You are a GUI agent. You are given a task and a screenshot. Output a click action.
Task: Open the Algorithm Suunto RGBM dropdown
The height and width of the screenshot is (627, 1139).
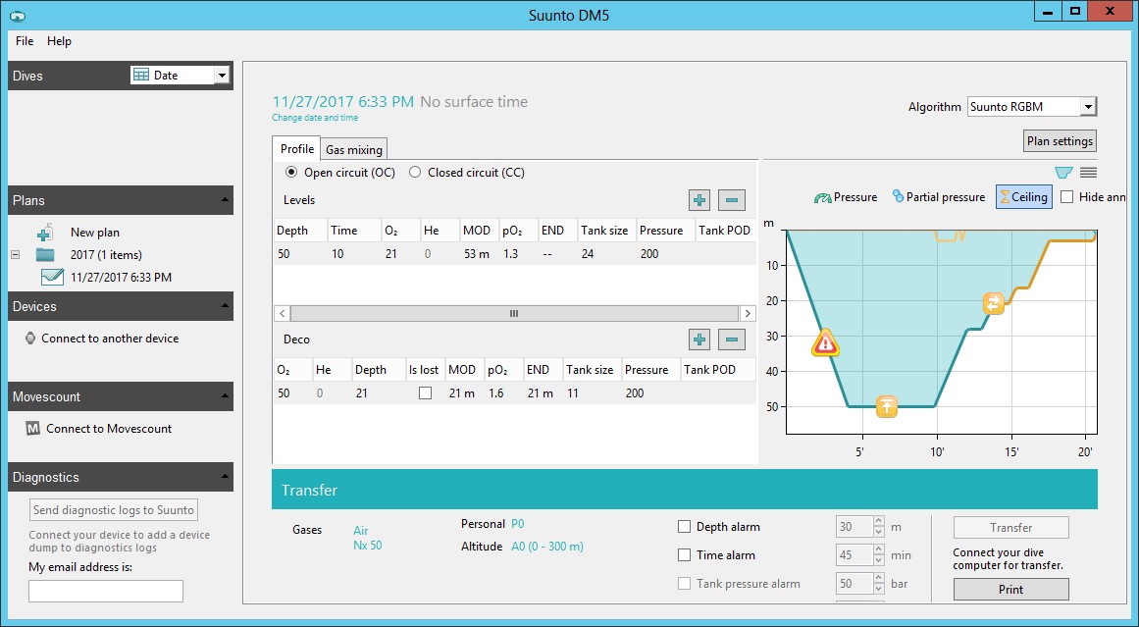pyautogui.click(x=1087, y=107)
